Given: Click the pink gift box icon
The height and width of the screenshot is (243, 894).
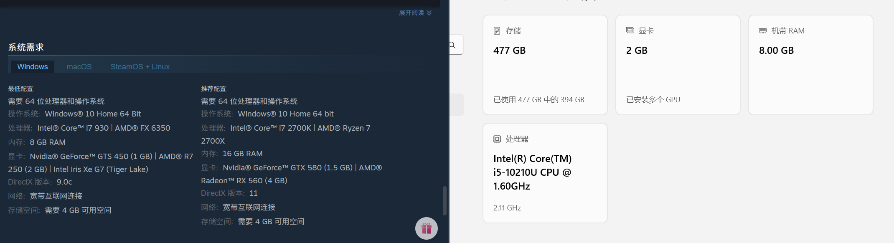Looking at the screenshot, I should point(426,228).
